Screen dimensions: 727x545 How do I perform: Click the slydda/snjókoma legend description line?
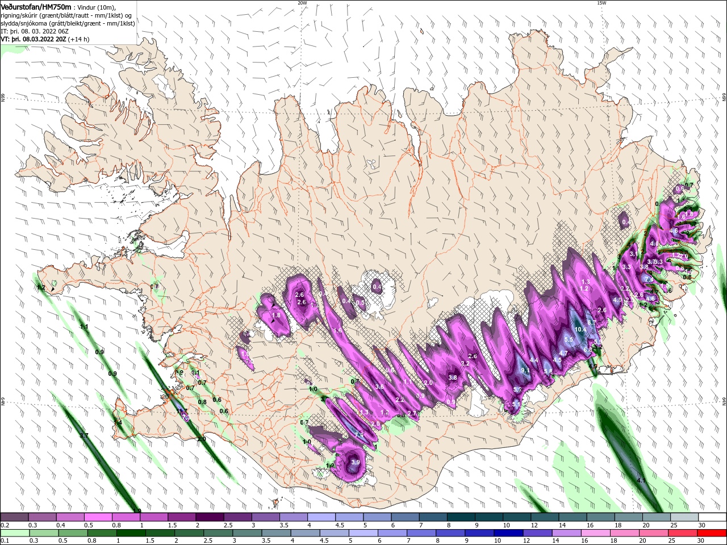(68, 23)
